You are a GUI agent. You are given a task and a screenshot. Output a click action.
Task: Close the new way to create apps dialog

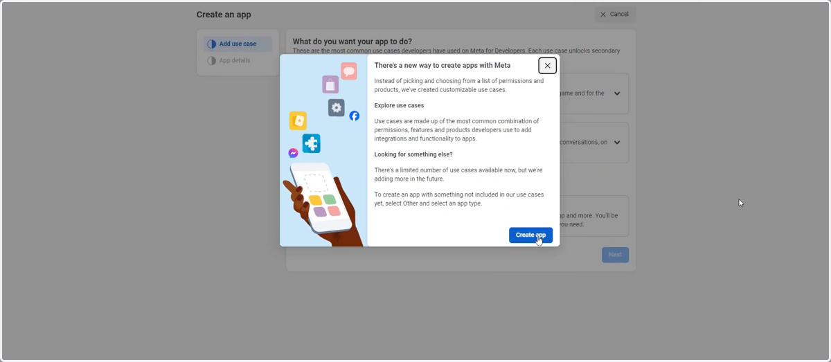(547, 66)
